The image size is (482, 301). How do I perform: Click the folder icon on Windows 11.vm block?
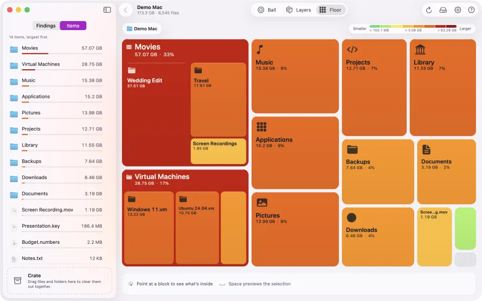click(132, 199)
